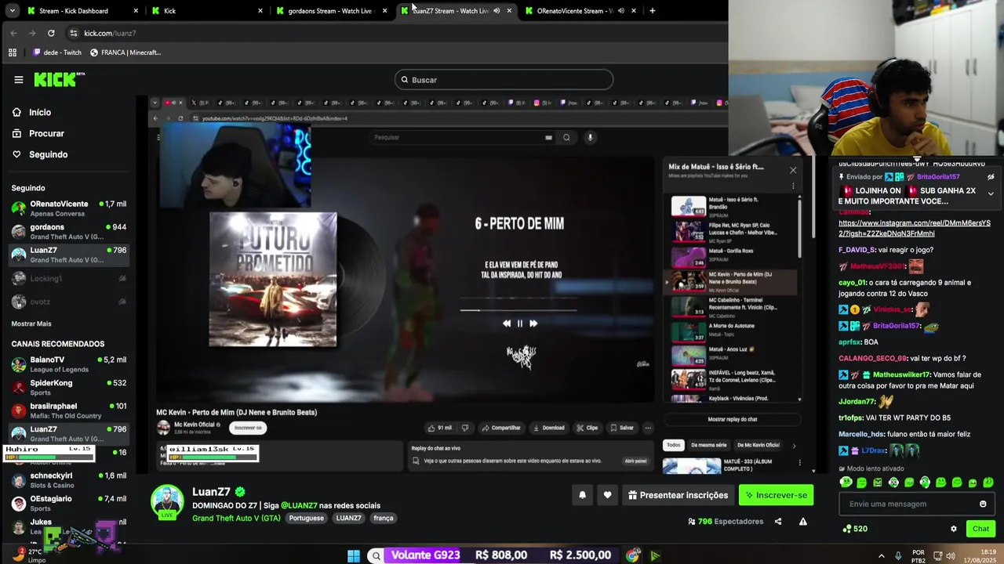Click the browser back arrow
1004x564 pixels.
(13, 33)
